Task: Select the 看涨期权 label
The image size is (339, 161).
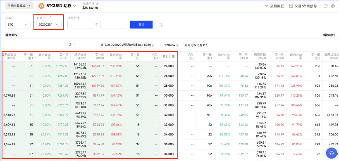Action: pos(12,35)
